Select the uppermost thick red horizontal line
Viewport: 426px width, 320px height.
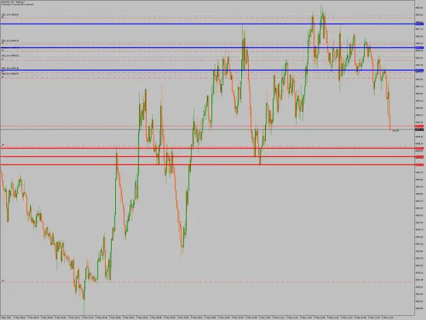[208, 148]
